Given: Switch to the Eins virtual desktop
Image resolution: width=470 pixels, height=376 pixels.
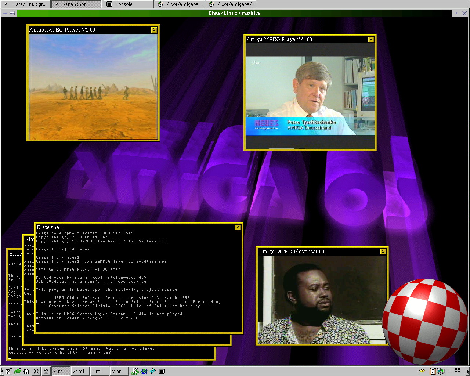Looking at the screenshot, I should [x=61, y=371].
